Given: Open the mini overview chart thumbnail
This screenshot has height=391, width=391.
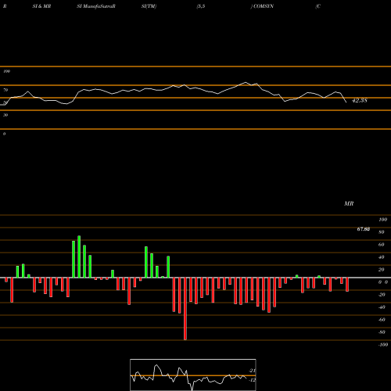Looking at the screenshot, I should [x=193, y=375].
